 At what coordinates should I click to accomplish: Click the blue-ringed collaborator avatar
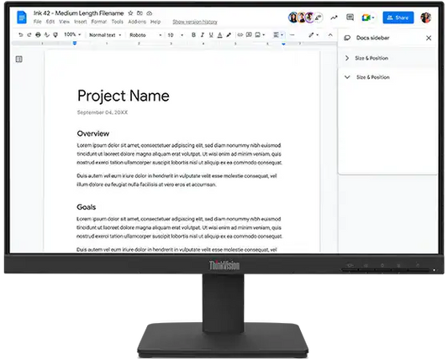pos(293,18)
